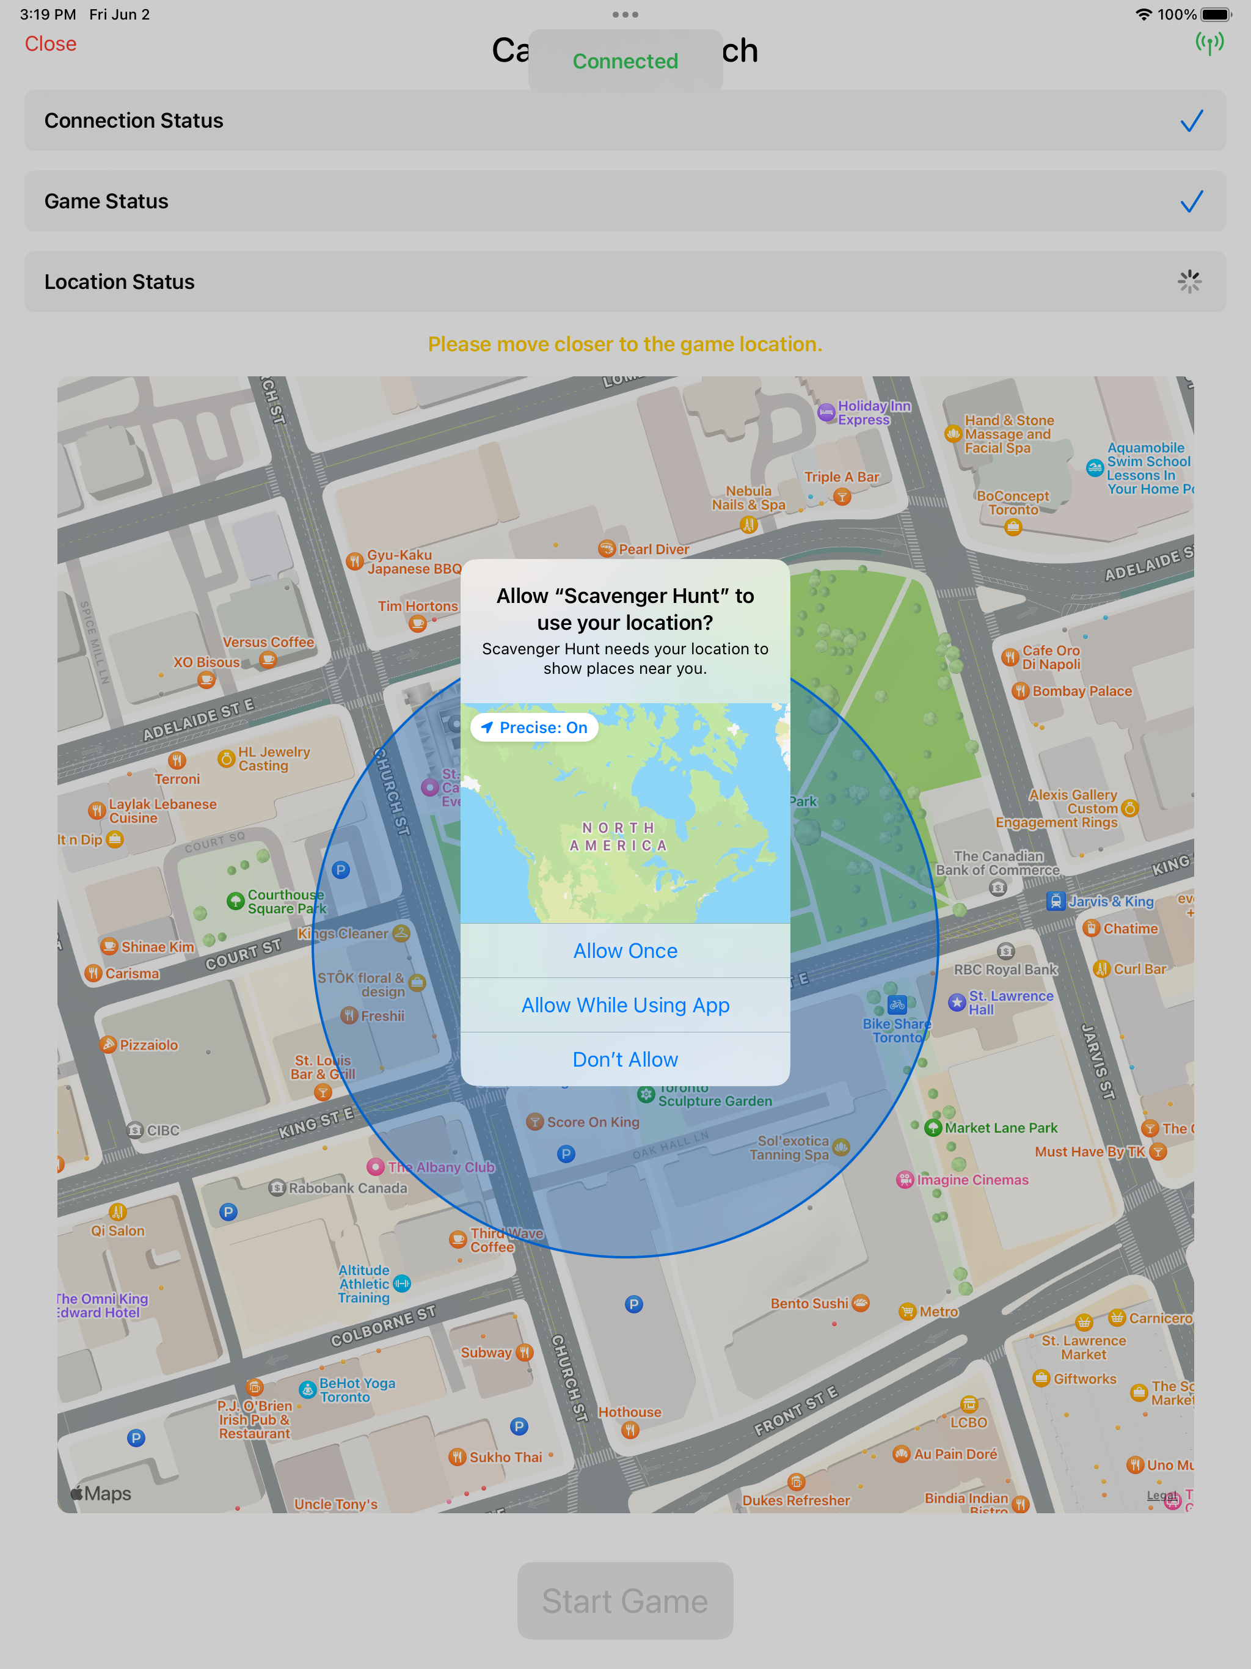Tap the Freshii restaurant icon
This screenshot has width=1251, height=1669.
349,1015
